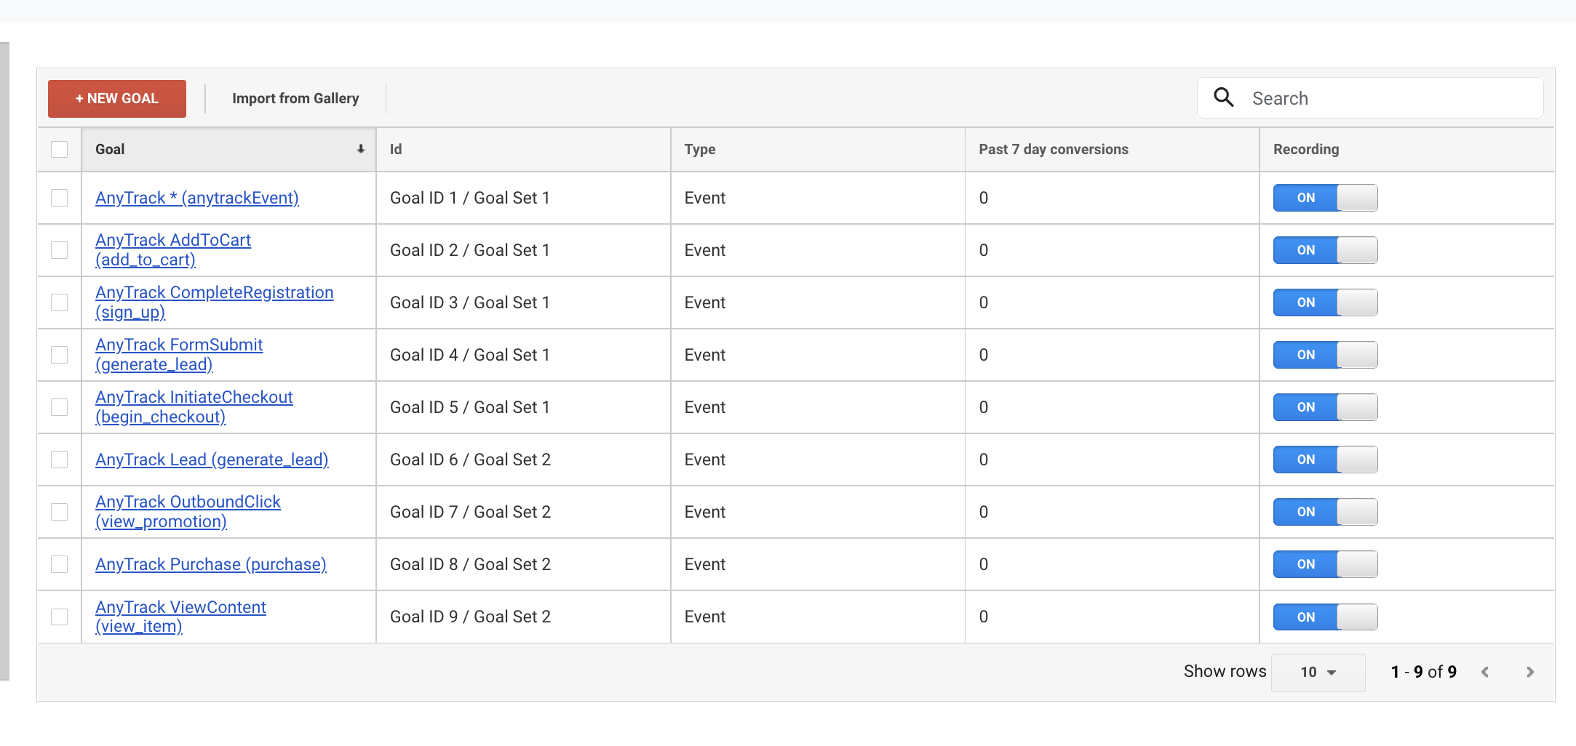Open AnyTrack Purchase (purchase) goal
Image resolution: width=1576 pixels, height=746 pixels.
pyautogui.click(x=211, y=564)
